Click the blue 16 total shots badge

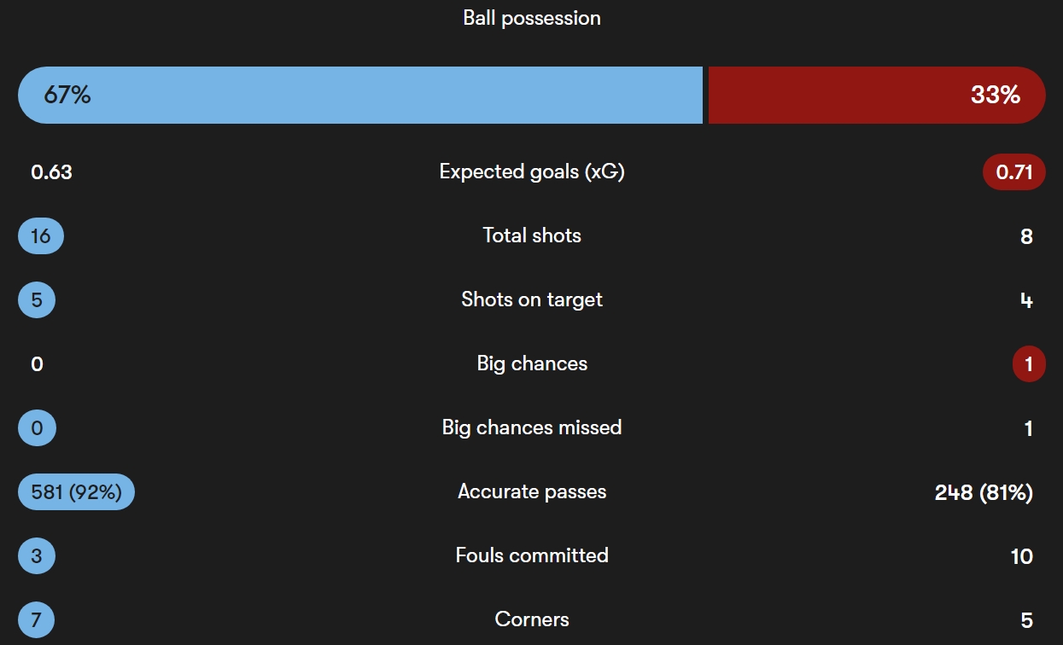pyautogui.click(x=40, y=236)
